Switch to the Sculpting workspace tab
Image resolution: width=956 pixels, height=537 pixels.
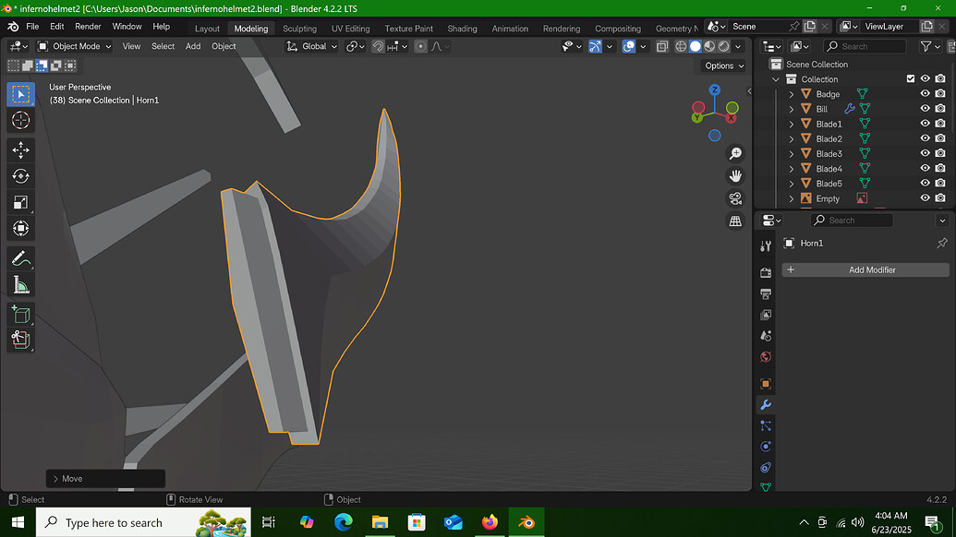[x=299, y=29]
